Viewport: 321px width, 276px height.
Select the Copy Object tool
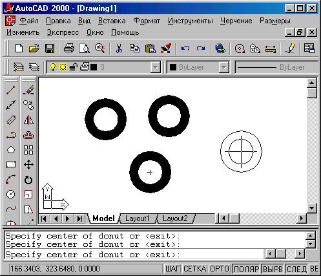tap(28, 105)
